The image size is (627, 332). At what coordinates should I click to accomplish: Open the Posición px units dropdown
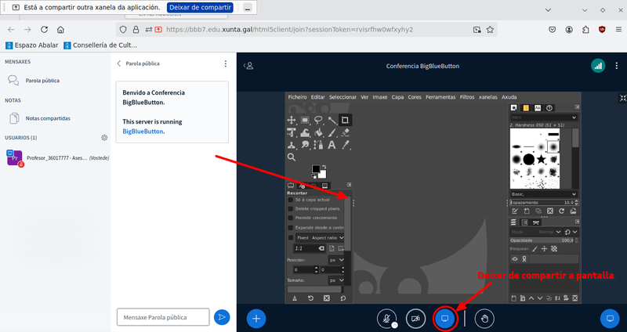336,259
